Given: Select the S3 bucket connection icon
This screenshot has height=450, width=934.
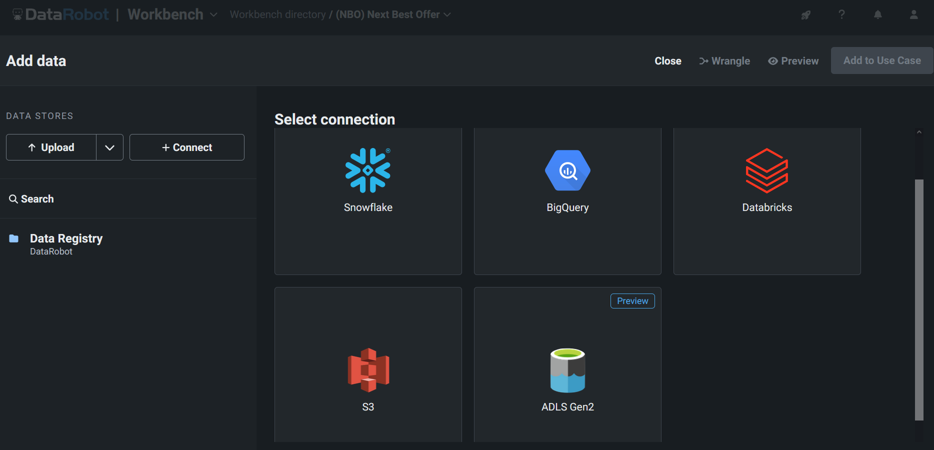Looking at the screenshot, I should click(x=368, y=370).
